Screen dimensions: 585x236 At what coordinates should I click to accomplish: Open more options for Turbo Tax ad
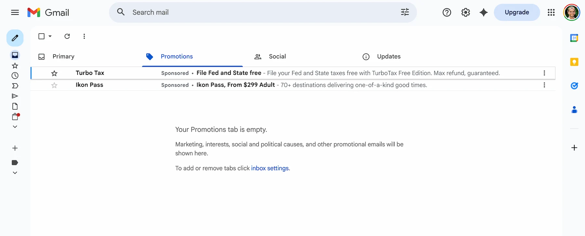pyautogui.click(x=544, y=73)
